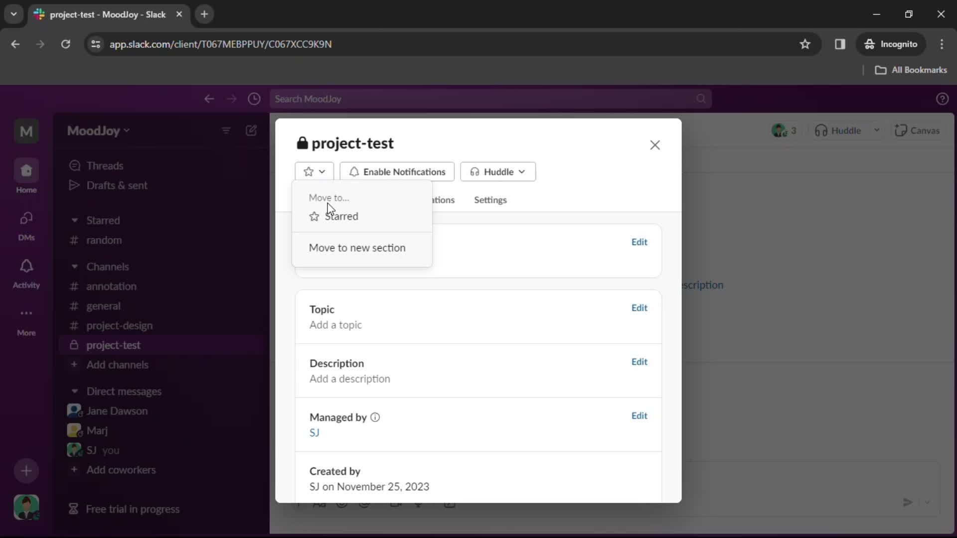The image size is (957, 538).
Task: Click the SJ managed-by profile link
Action: 314,433
